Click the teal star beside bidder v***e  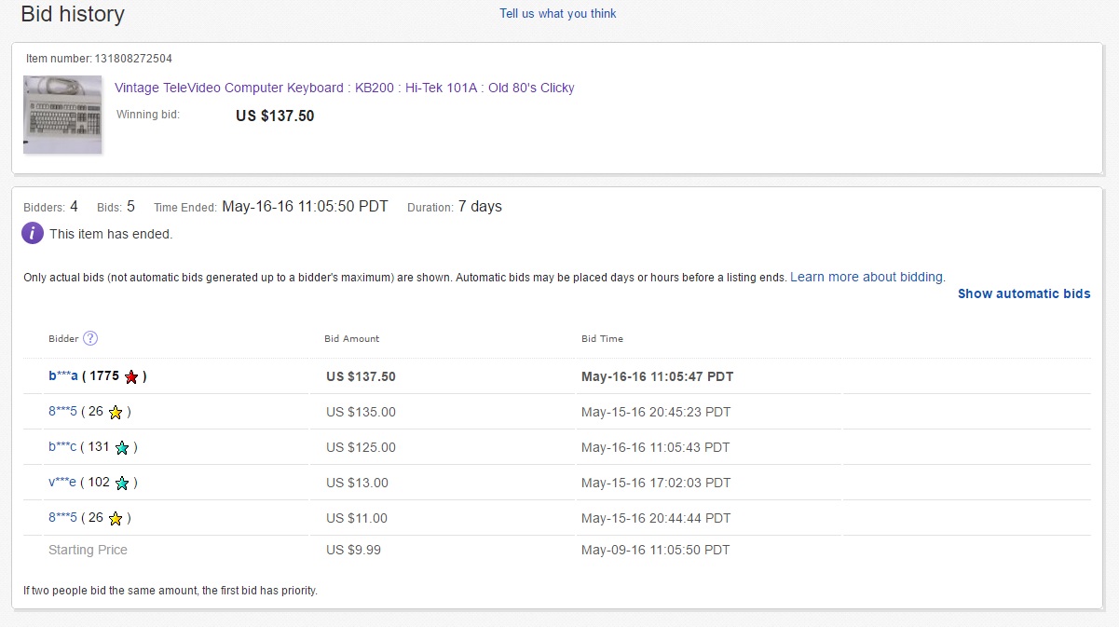click(122, 484)
